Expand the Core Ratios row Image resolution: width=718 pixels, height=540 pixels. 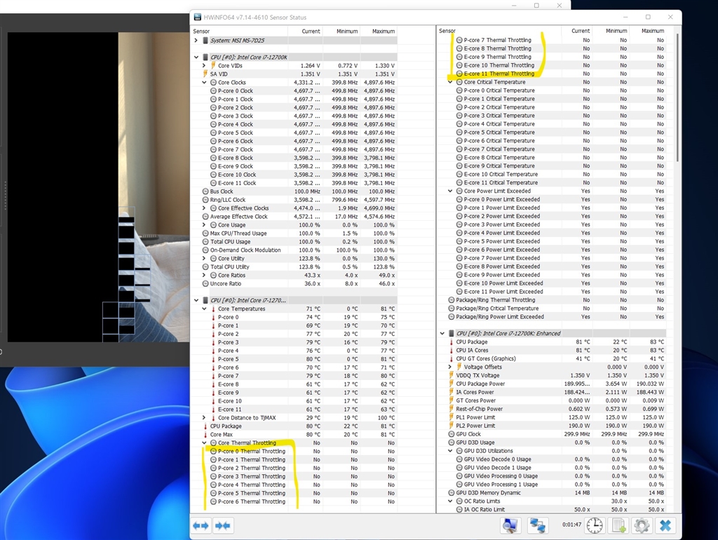tap(204, 276)
